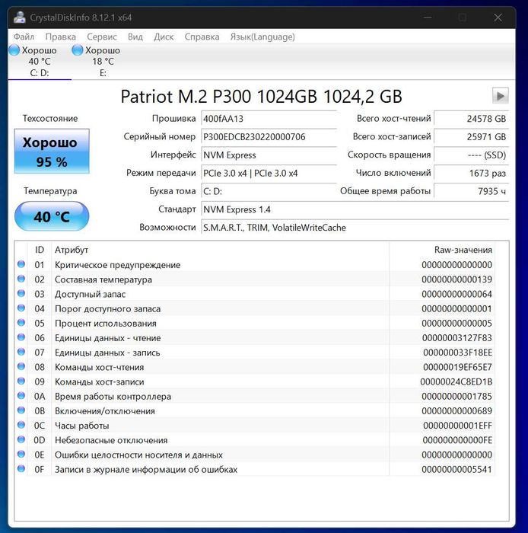The height and width of the screenshot is (533, 528).
Task: Click the next disk arrow button
Action: (500, 95)
